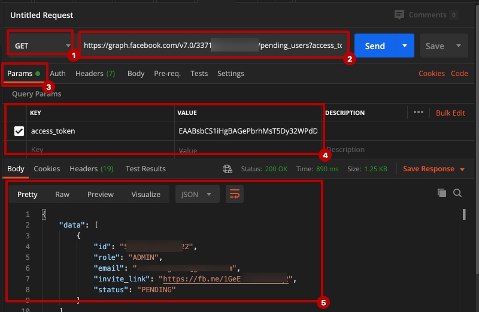Copy response with the copy icon

tap(442, 193)
